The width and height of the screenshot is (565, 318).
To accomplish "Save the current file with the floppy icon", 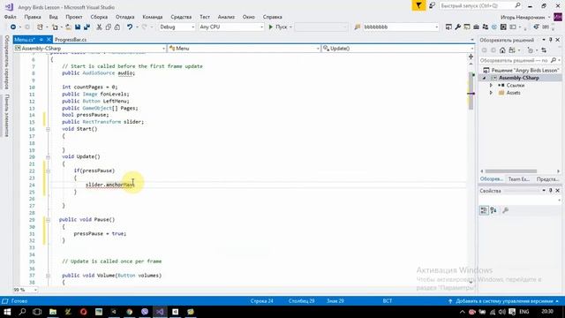I will click(78, 27).
